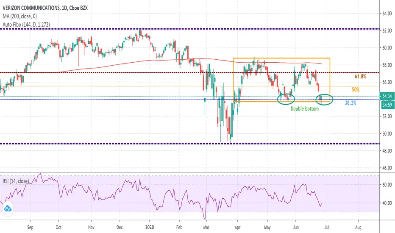This screenshot has height=233, width=395.
Task: Click the Apr date axis label
Action: pyautogui.click(x=237, y=227)
